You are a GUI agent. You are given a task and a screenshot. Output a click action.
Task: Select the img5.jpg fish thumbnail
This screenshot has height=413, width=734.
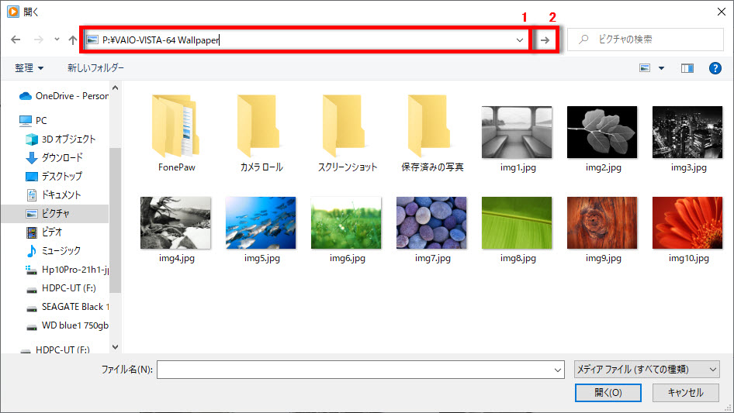(x=260, y=222)
